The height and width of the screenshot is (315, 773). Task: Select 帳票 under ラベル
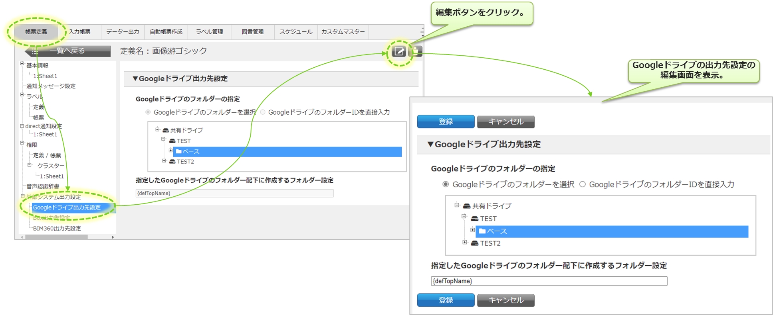39,117
